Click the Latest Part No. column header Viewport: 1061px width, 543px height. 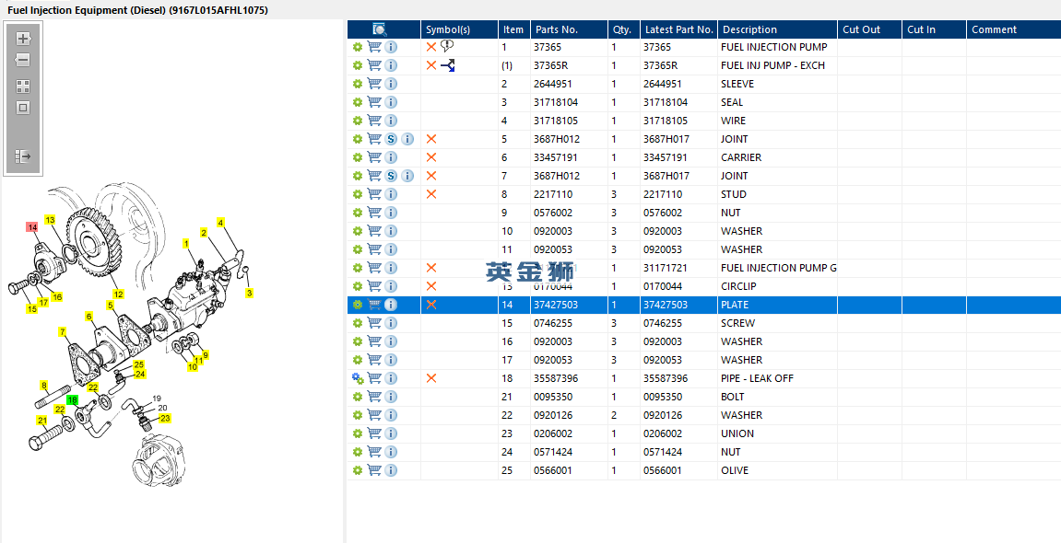pyautogui.click(x=678, y=29)
